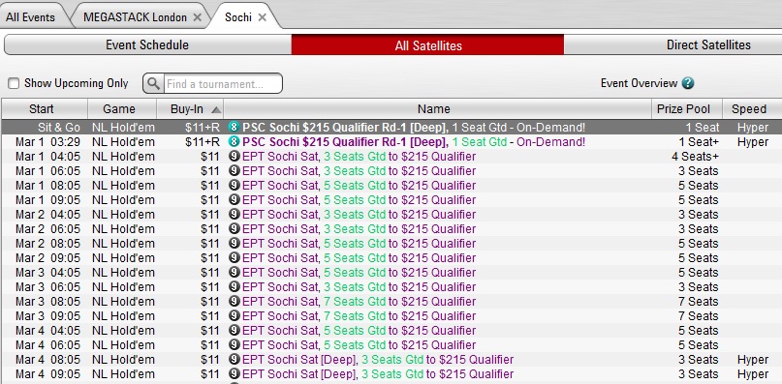
Task: Select EPT Sochi Sat name on Mar 3 08:05
Action: (x=360, y=302)
